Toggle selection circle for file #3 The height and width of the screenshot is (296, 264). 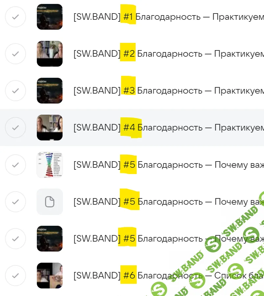click(15, 91)
